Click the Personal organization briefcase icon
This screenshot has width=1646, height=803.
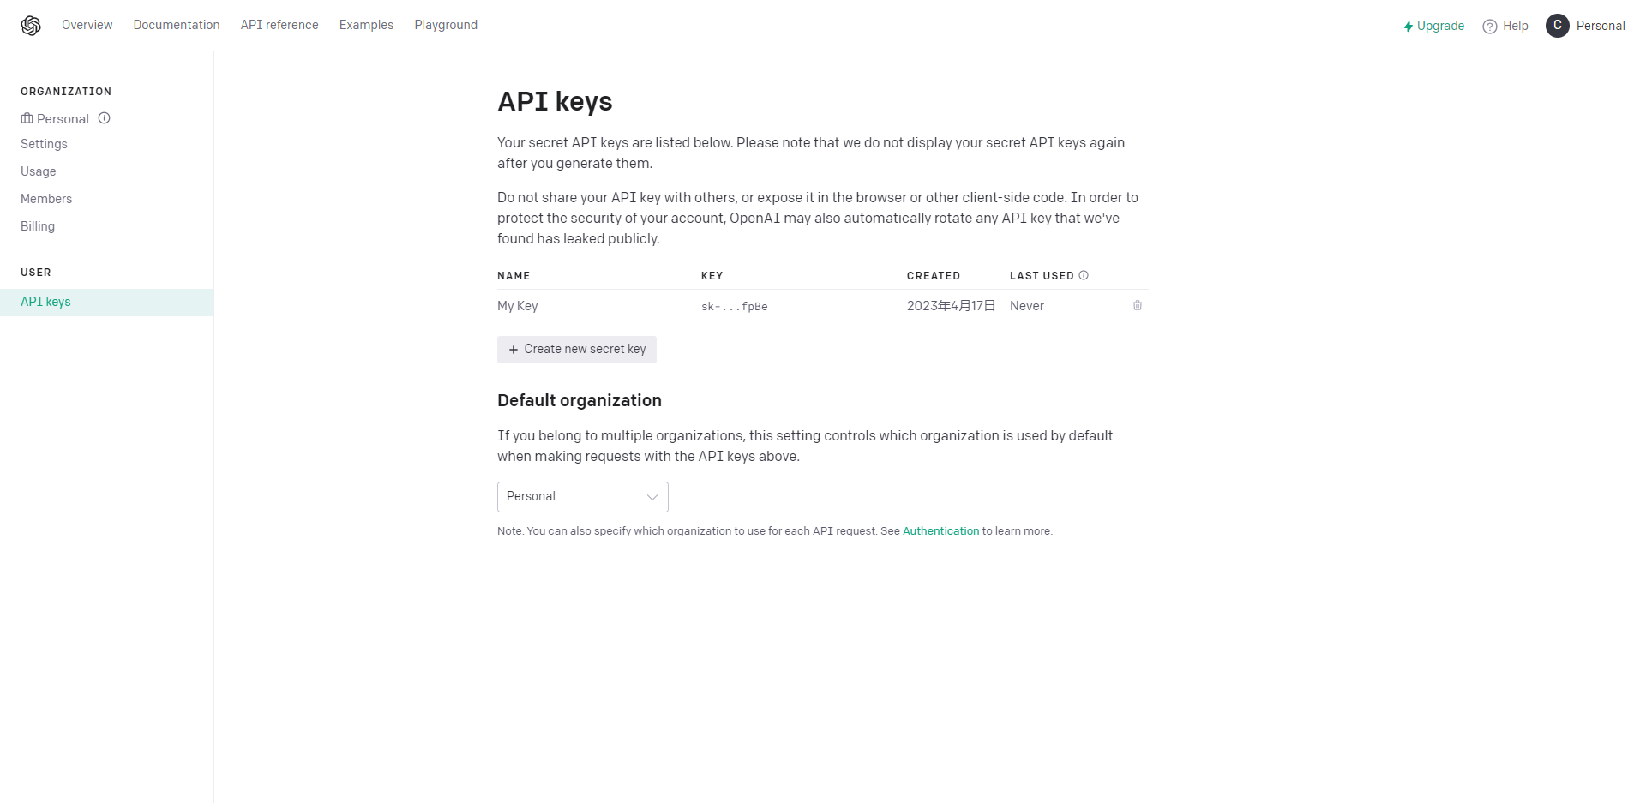click(x=27, y=118)
